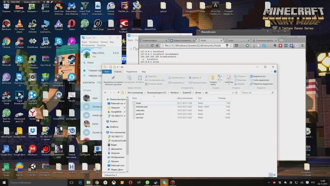
Task: Tick the checkbox next to the hosts file
Action: click(x=134, y=103)
